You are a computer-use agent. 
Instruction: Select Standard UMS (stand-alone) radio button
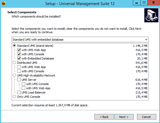click(14, 46)
